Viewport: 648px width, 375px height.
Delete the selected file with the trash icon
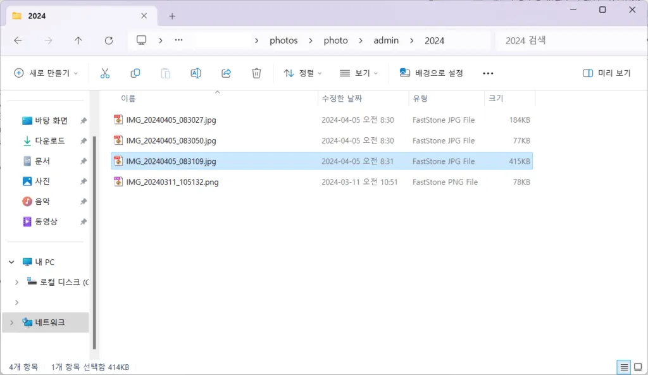[256, 73]
